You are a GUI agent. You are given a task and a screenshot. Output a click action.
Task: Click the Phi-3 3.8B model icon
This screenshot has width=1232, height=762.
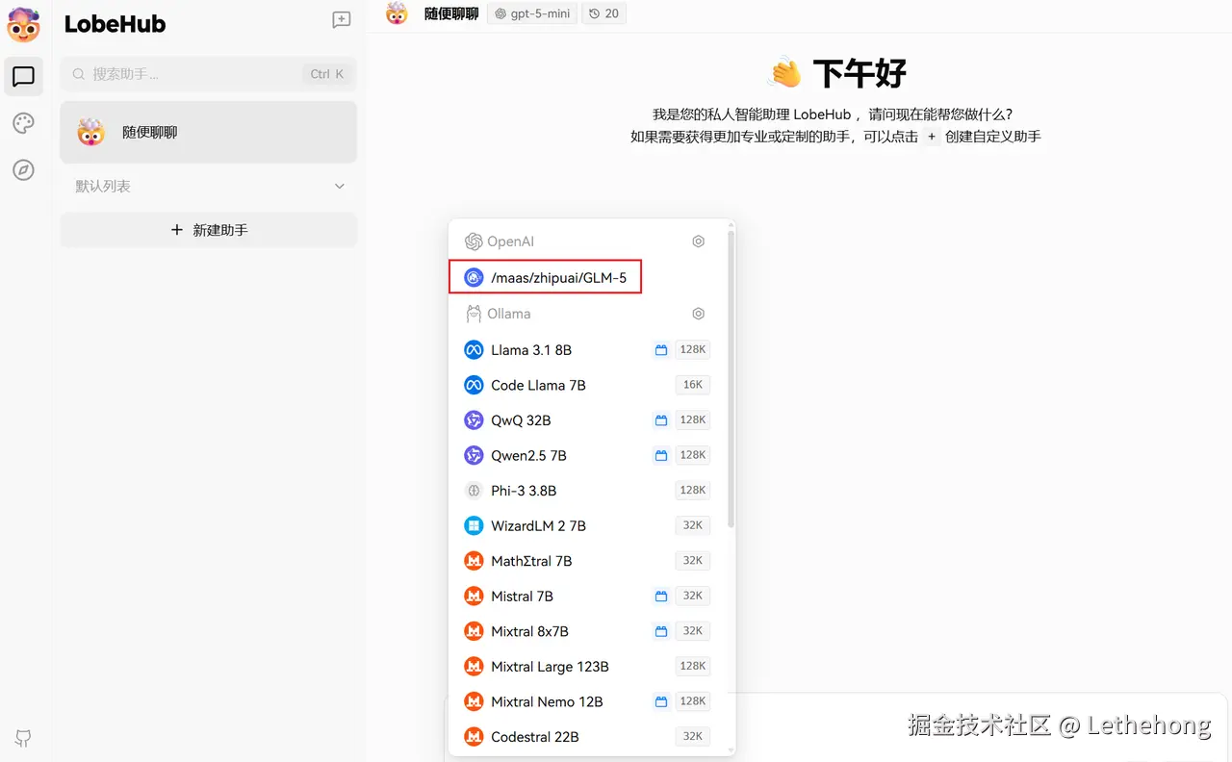tap(474, 491)
